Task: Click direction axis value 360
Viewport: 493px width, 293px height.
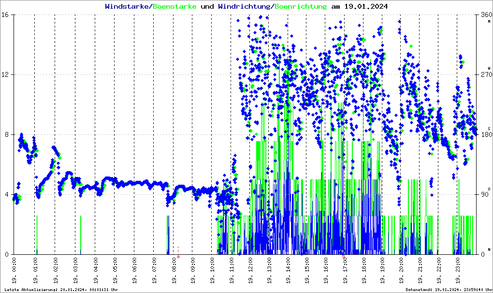Action: [487, 15]
